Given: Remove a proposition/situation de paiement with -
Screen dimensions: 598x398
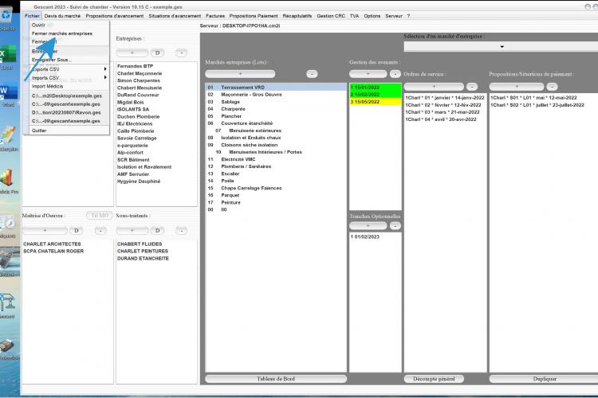Looking at the screenshot, I should coord(553,87).
